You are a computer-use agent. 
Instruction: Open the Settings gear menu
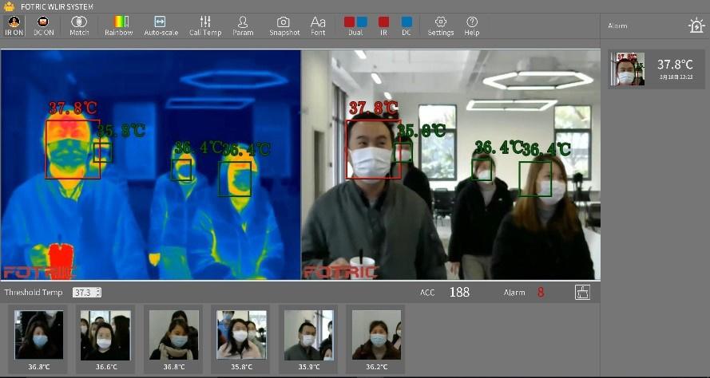(440, 26)
